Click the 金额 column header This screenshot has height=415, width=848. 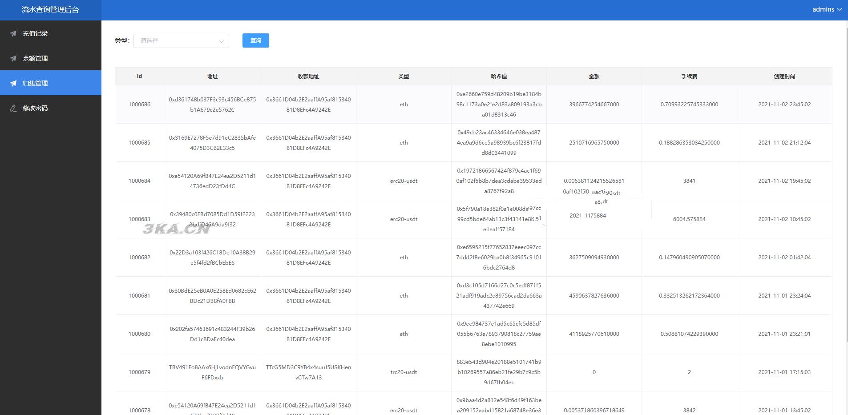tap(594, 77)
